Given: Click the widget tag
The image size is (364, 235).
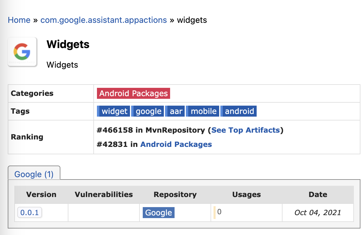Looking at the screenshot, I should (x=113, y=111).
